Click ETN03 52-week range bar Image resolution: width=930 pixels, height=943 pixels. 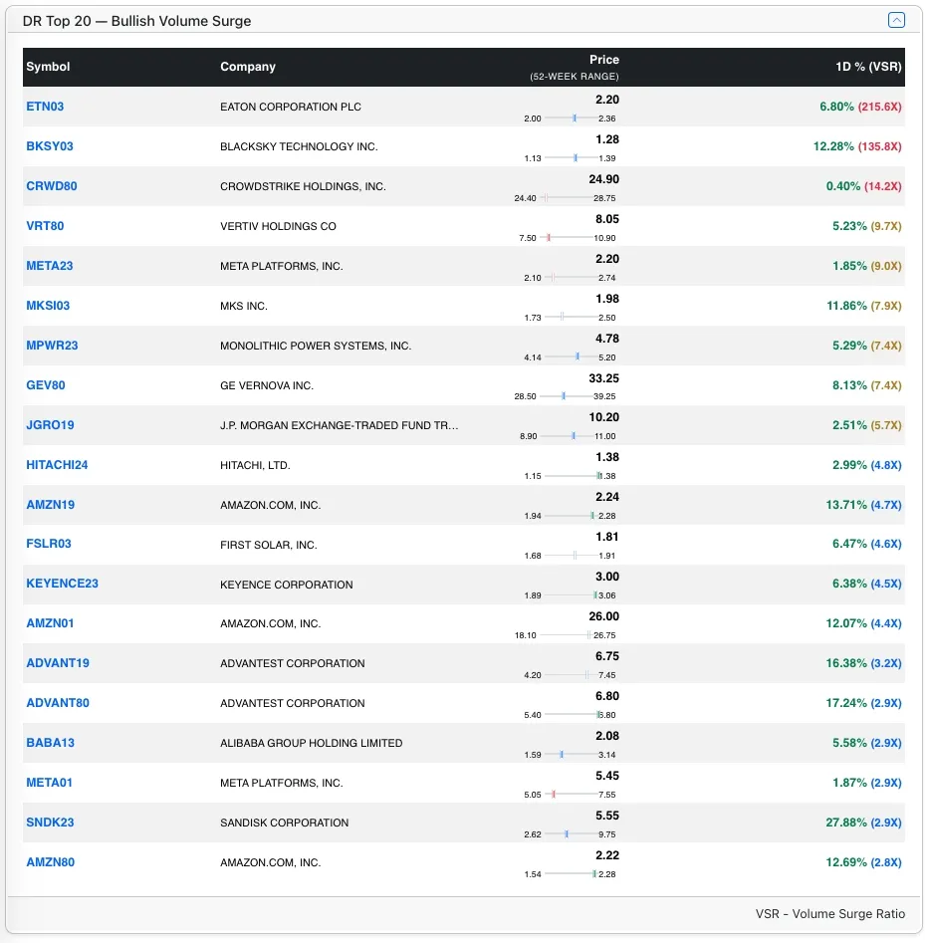pyautogui.click(x=571, y=118)
